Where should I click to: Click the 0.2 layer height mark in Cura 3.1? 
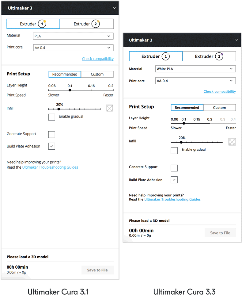click(x=111, y=86)
